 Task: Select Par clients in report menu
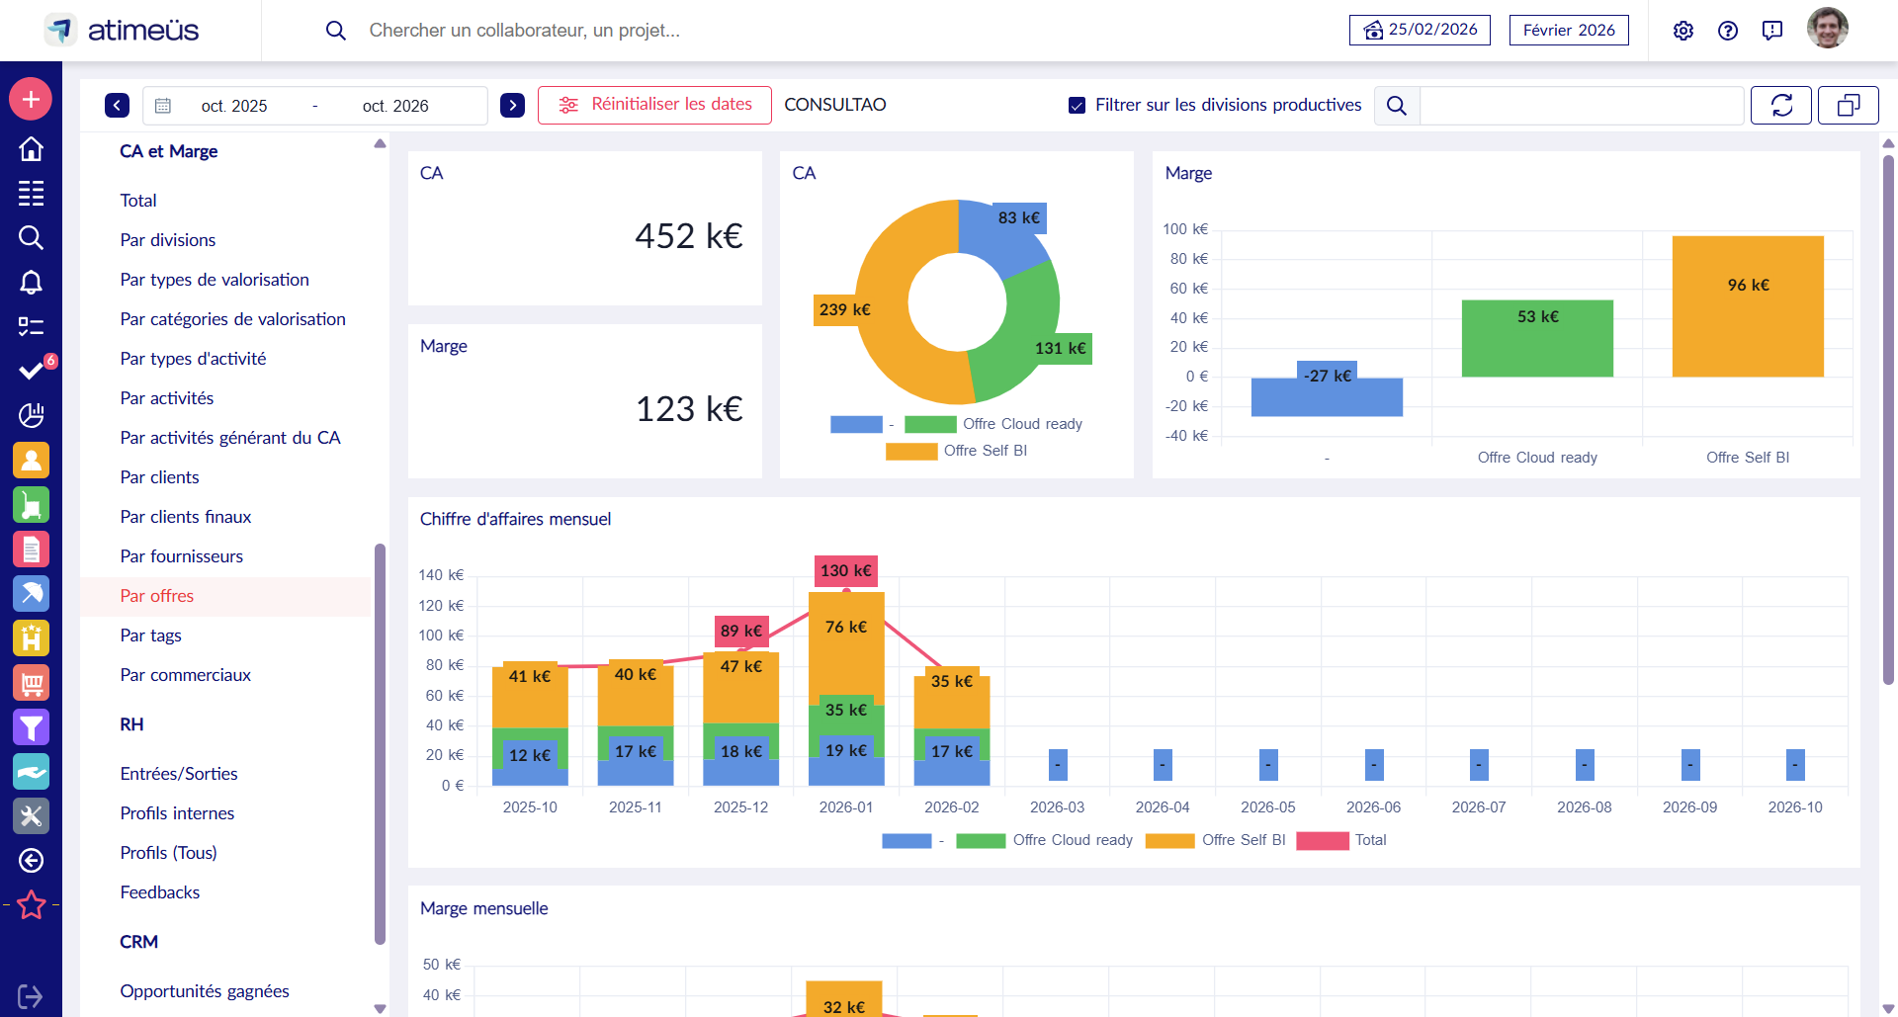point(159,477)
